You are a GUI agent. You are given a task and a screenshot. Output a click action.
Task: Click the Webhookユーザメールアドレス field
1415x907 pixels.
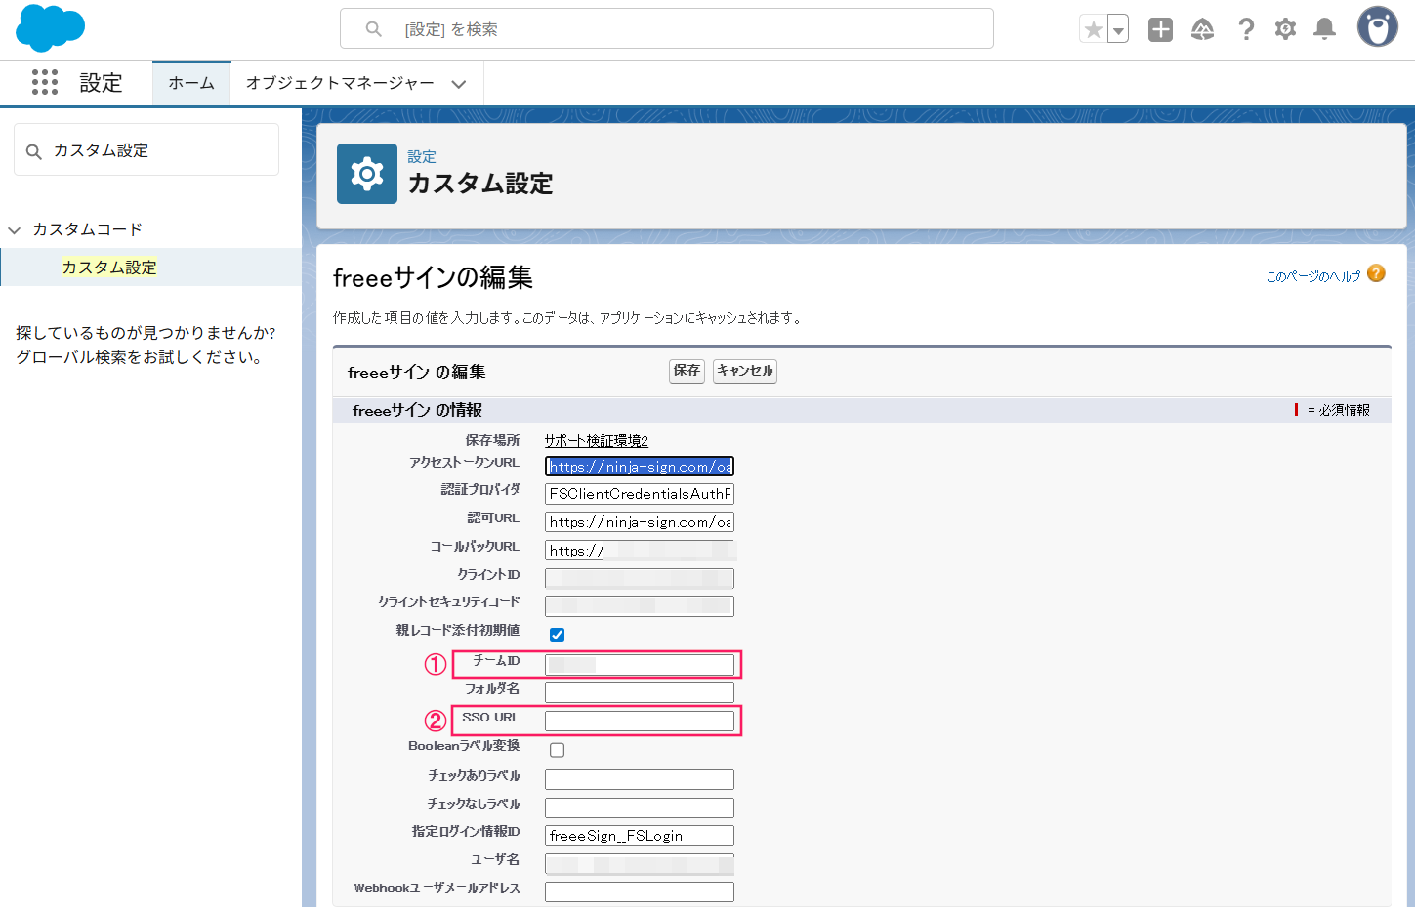[640, 891]
